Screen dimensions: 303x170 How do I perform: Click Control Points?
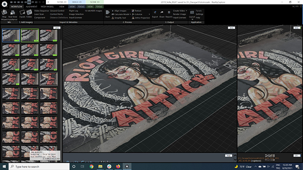coord(56,14)
